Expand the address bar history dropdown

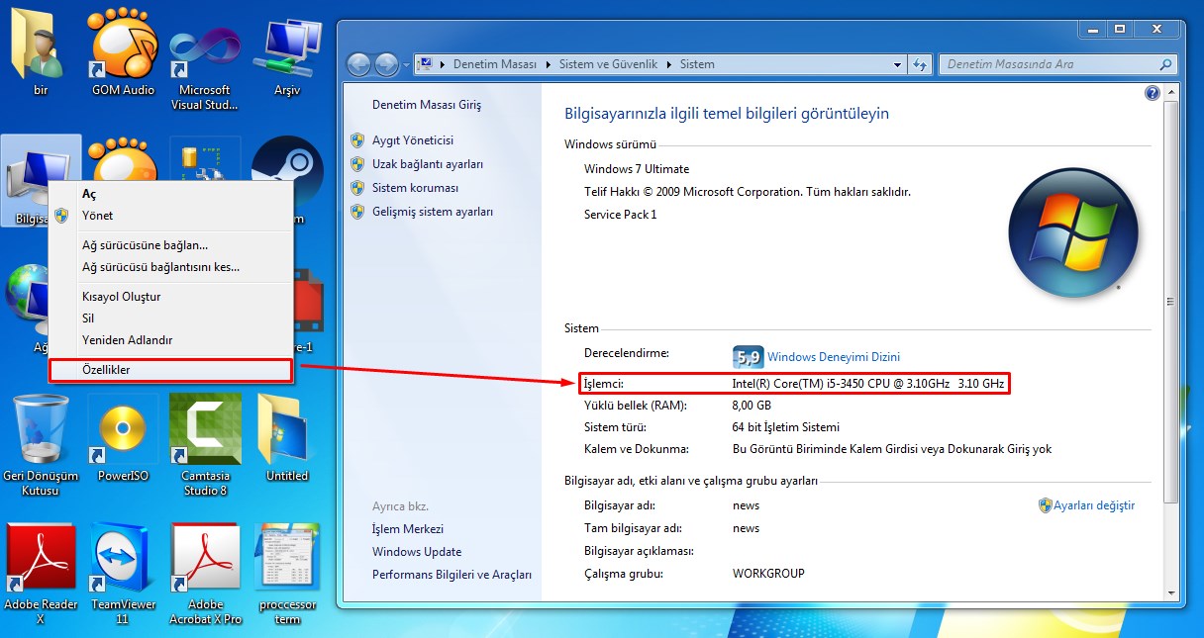(x=897, y=64)
